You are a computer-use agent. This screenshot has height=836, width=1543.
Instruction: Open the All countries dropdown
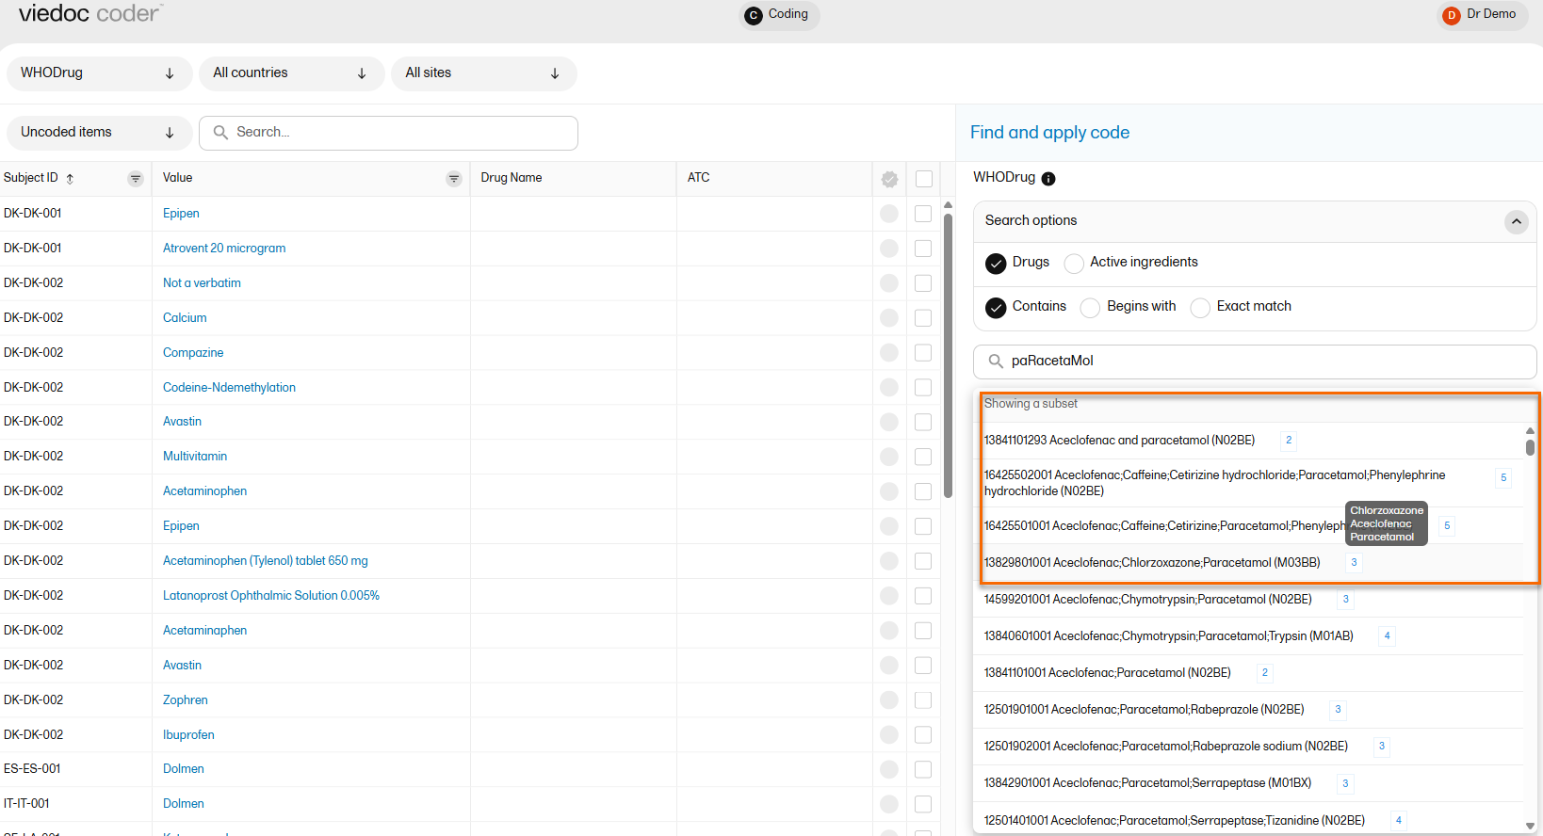[x=291, y=73]
